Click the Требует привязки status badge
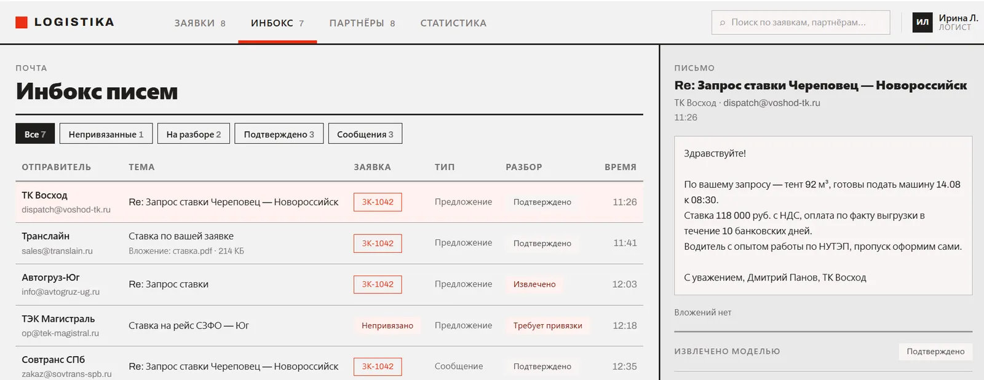984x380 pixels. coord(548,325)
